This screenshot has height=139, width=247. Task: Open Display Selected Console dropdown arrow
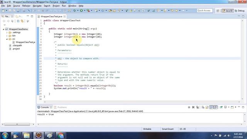(229, 107)
